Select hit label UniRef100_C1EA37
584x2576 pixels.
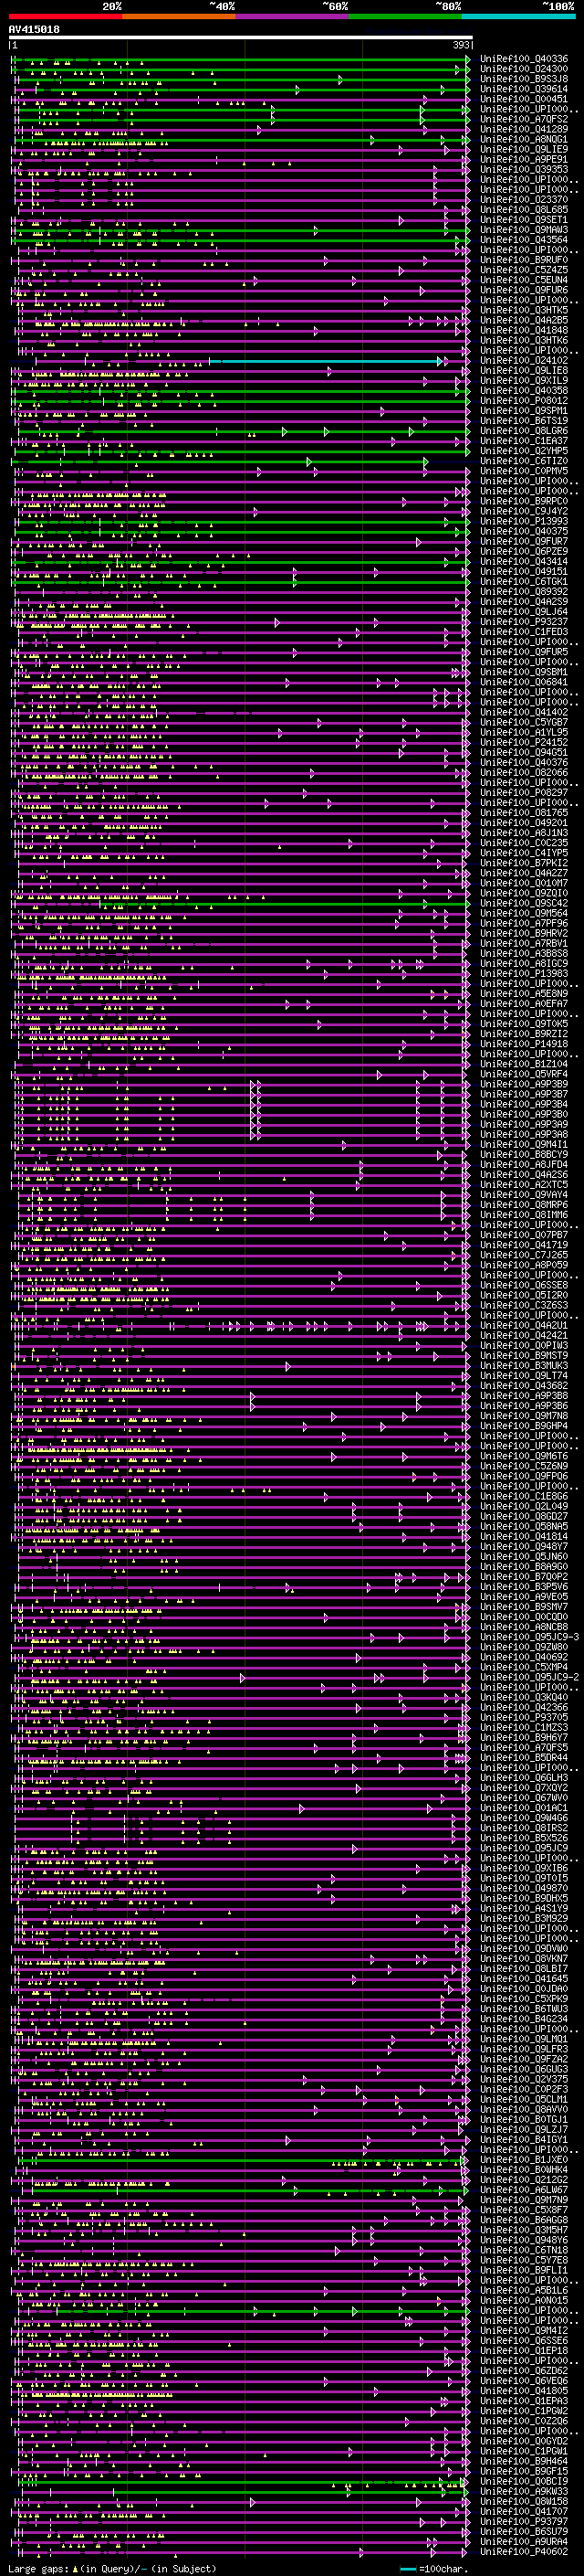(524, 441)
